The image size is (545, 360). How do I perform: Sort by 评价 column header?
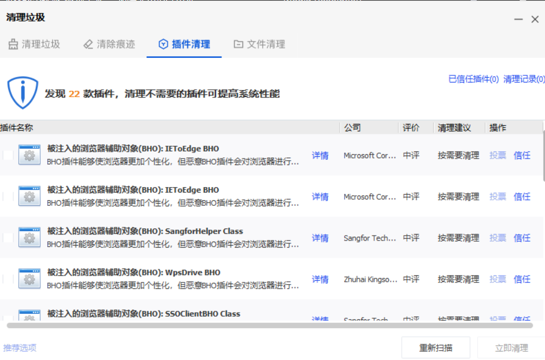411,128
